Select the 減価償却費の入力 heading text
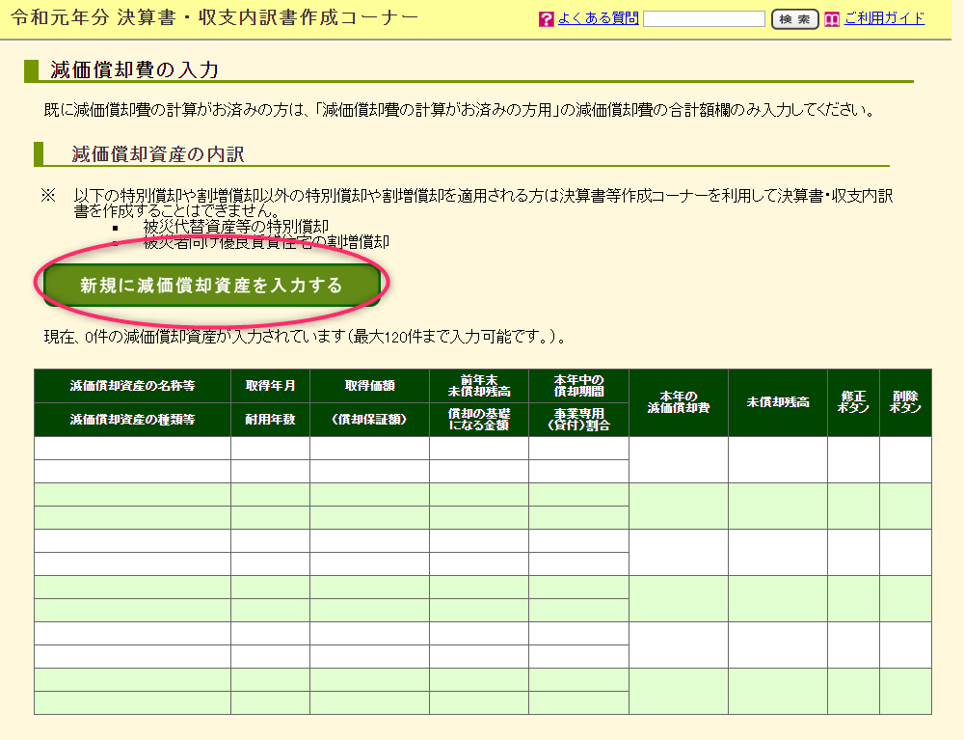 coord(135,69)
